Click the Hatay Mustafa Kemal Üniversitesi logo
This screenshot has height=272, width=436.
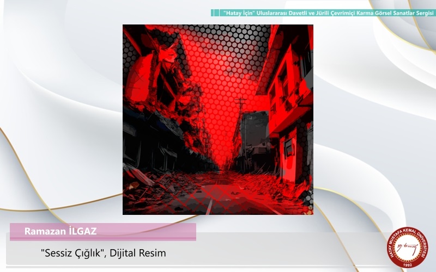point(408,247)
